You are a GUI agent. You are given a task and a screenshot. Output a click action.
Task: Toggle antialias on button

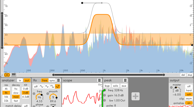189,103
